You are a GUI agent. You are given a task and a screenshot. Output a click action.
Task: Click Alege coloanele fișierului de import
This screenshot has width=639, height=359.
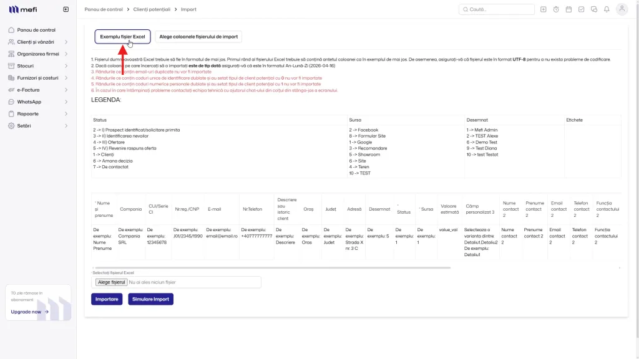(x=198, y=37)
